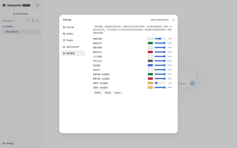
Task: Click the 上下文背景 opacity slider
Action: tap(160, 56)
